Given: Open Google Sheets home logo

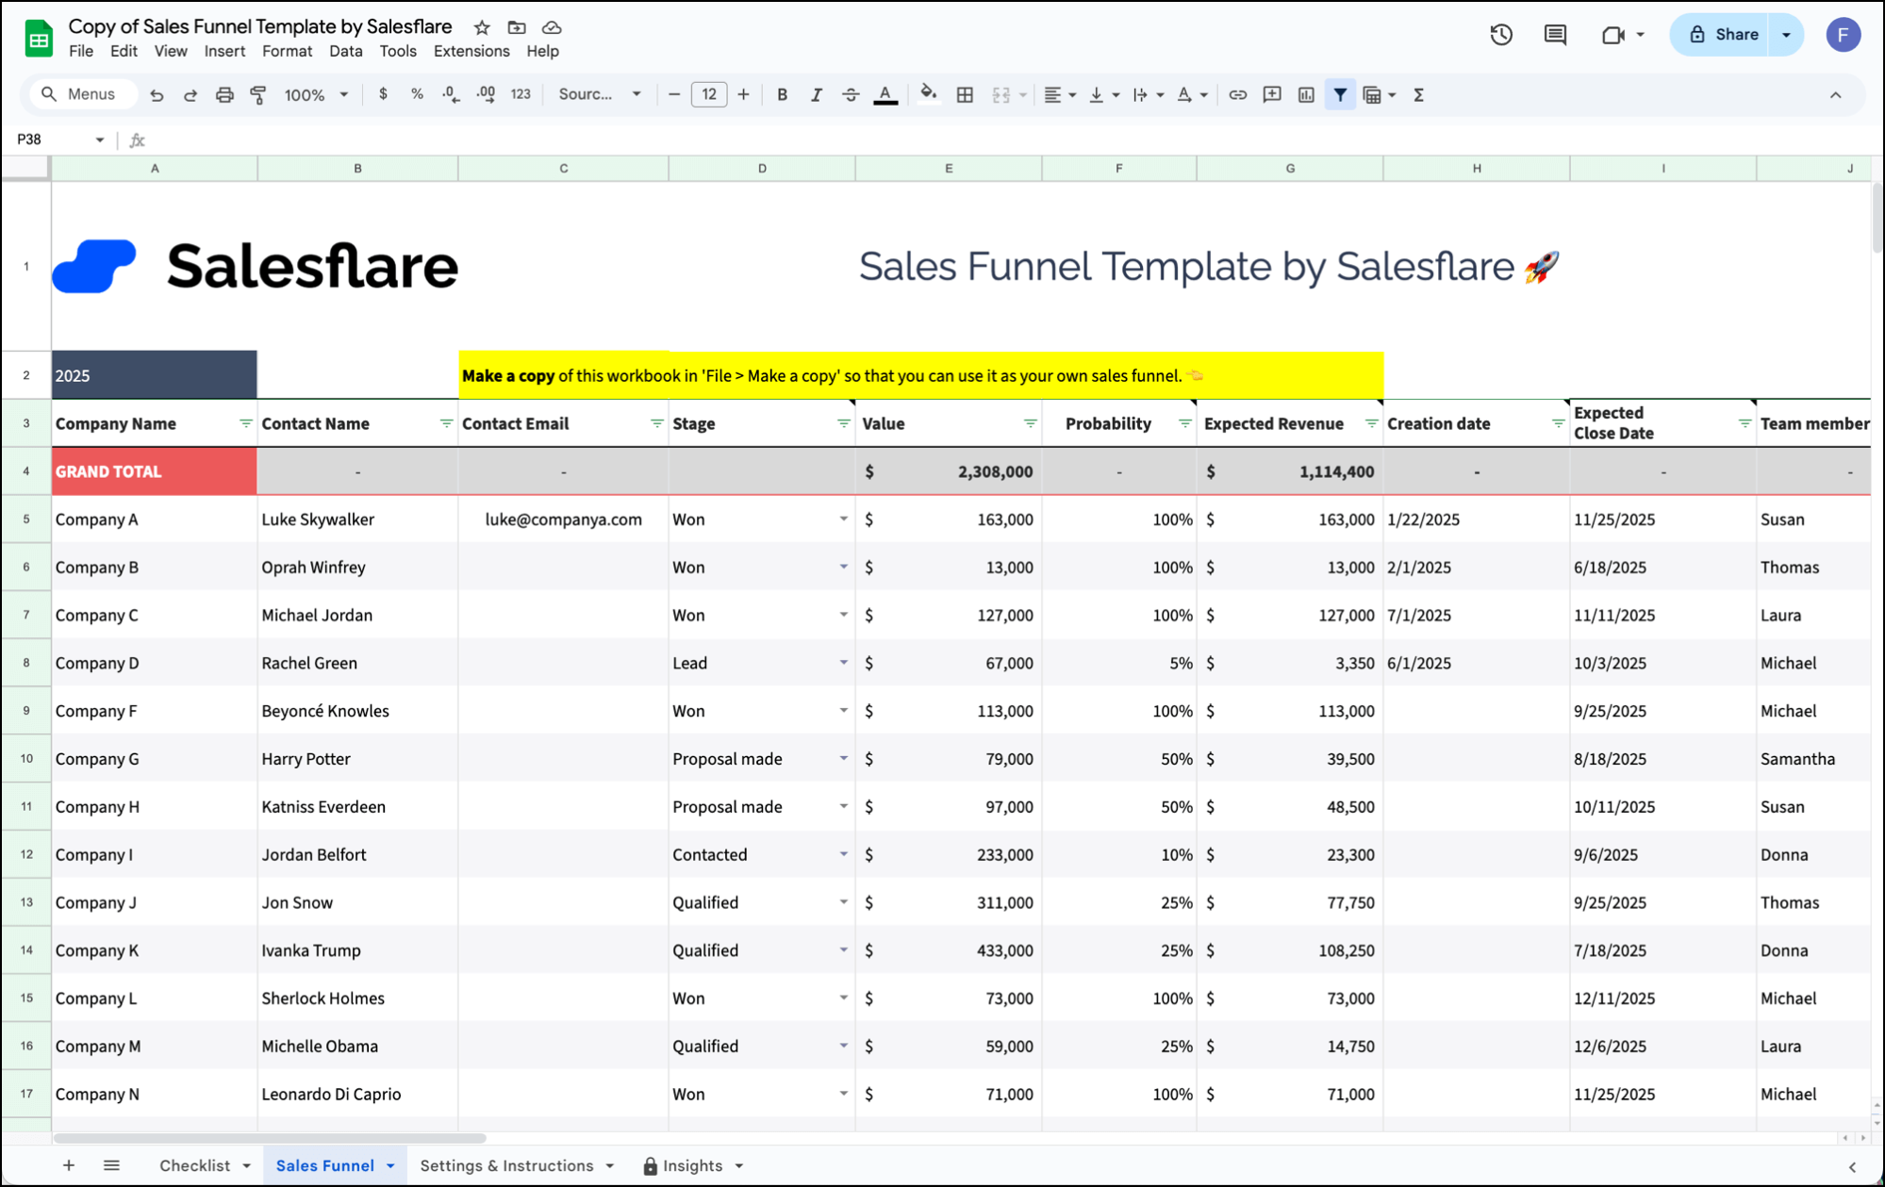Looking at the screenshot, I should pos(39,38).
